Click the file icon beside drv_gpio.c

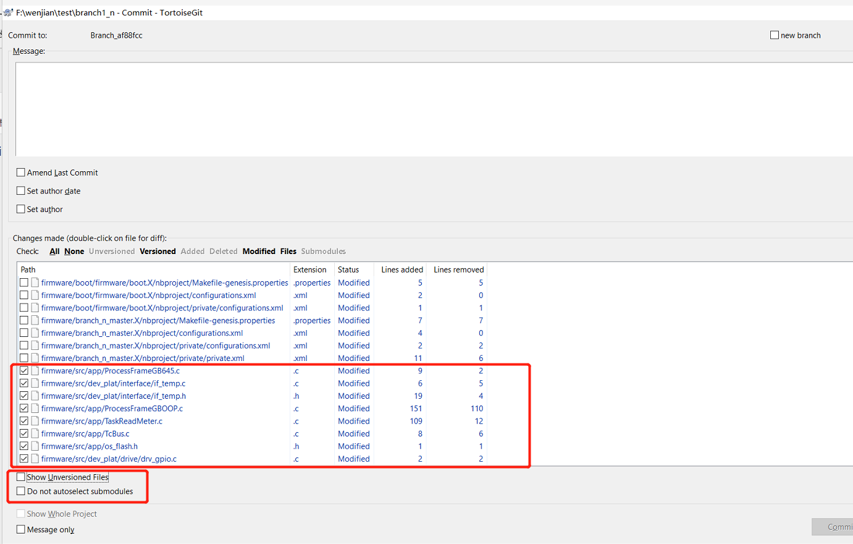[x=34, y=459]
